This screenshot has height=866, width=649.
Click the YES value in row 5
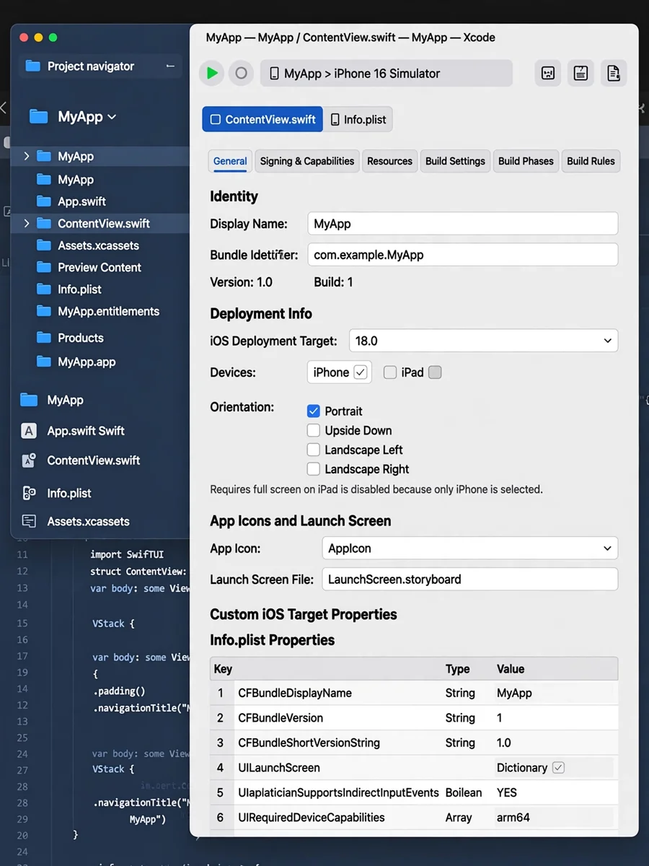(507, 792)
